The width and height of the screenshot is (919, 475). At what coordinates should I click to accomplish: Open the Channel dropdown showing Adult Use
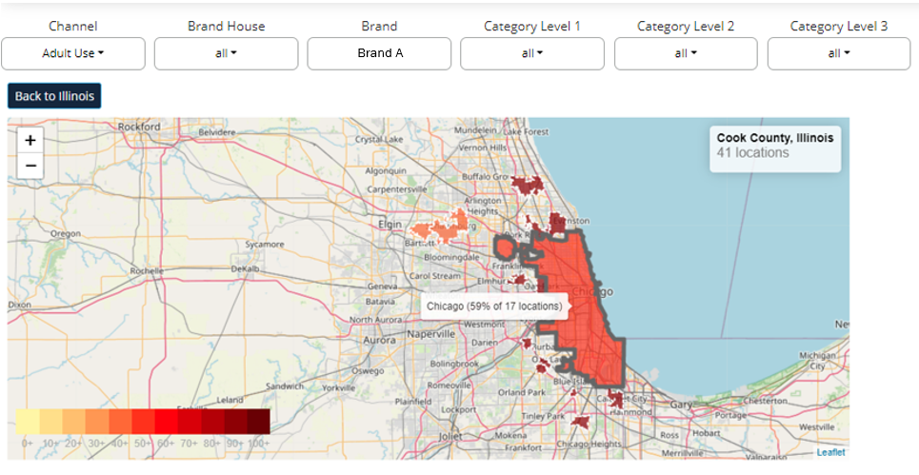tap(73, 53)
